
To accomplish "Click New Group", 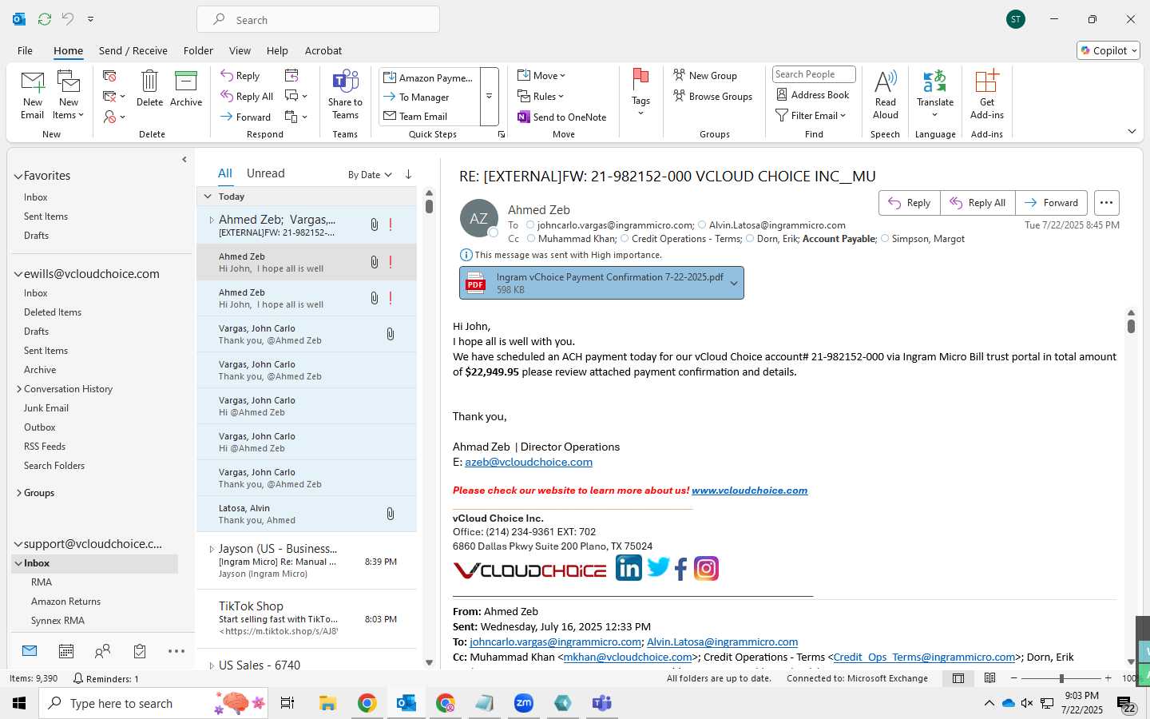I will click(x=705, y=76).
